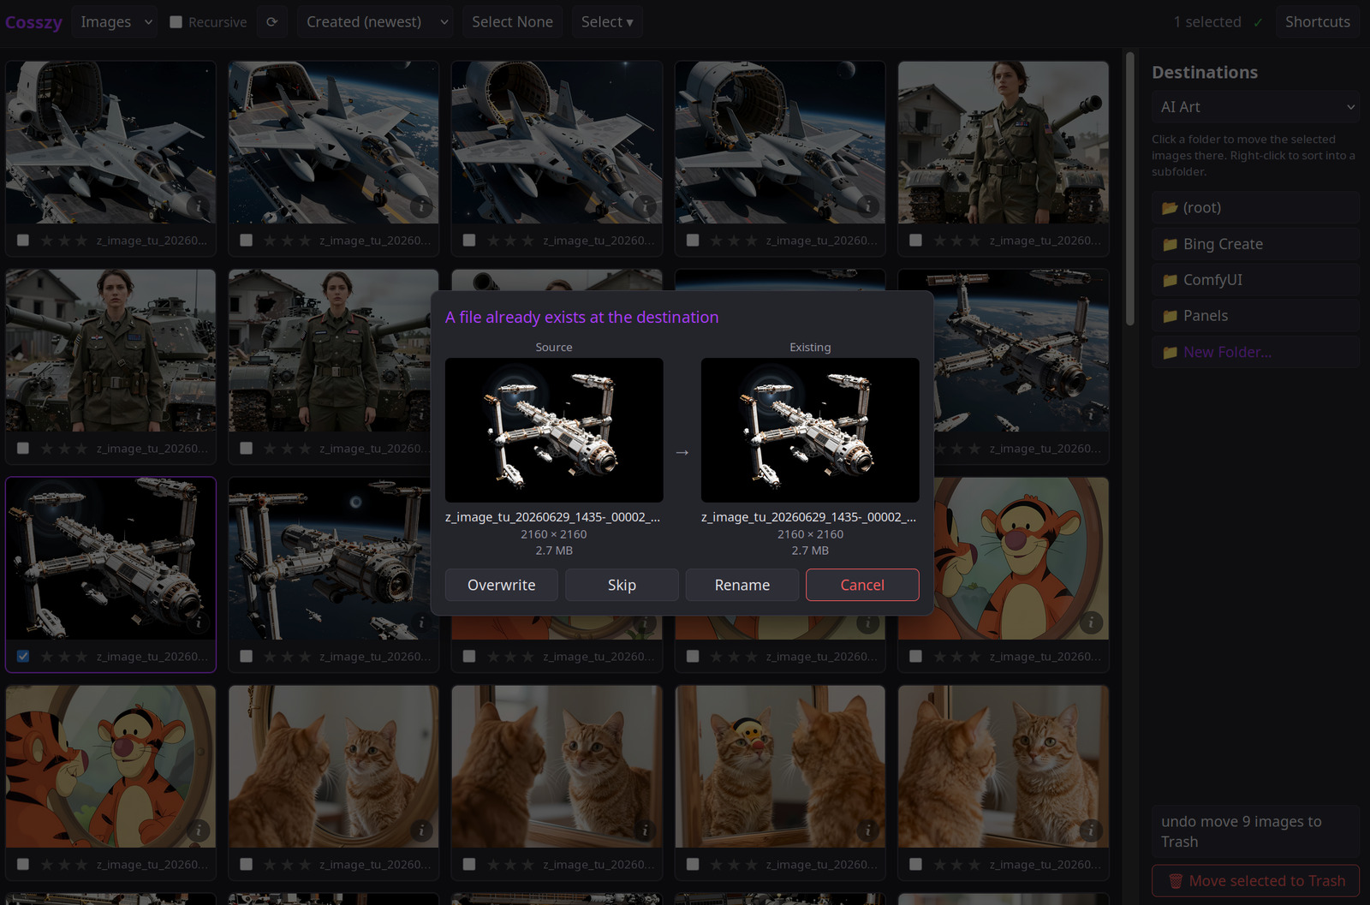The image size is (1370, 905).
Task: Click the Bing Create folder icon
Action: click(x=1170, y=245)
